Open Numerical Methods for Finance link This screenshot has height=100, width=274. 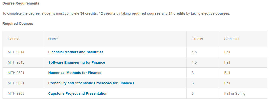tap(75, 73)
